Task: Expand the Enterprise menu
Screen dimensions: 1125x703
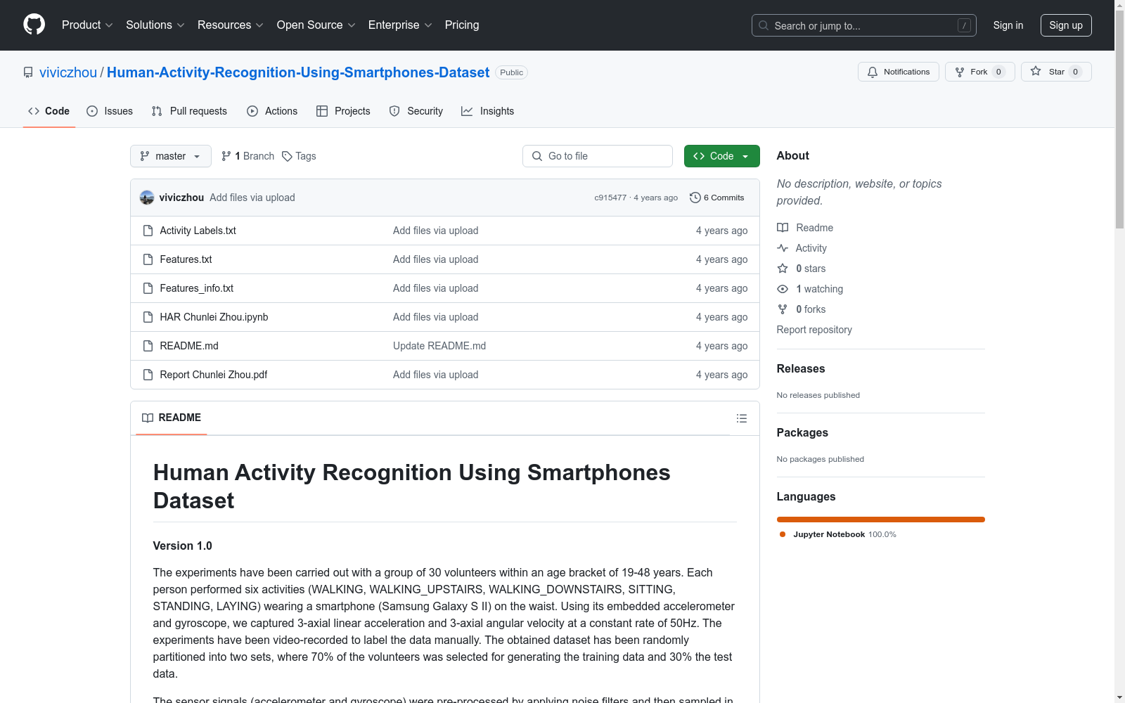Action: 400,25
